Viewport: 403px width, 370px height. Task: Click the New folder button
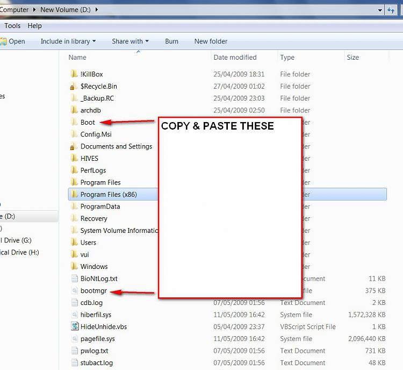click(x=211, y=41)
